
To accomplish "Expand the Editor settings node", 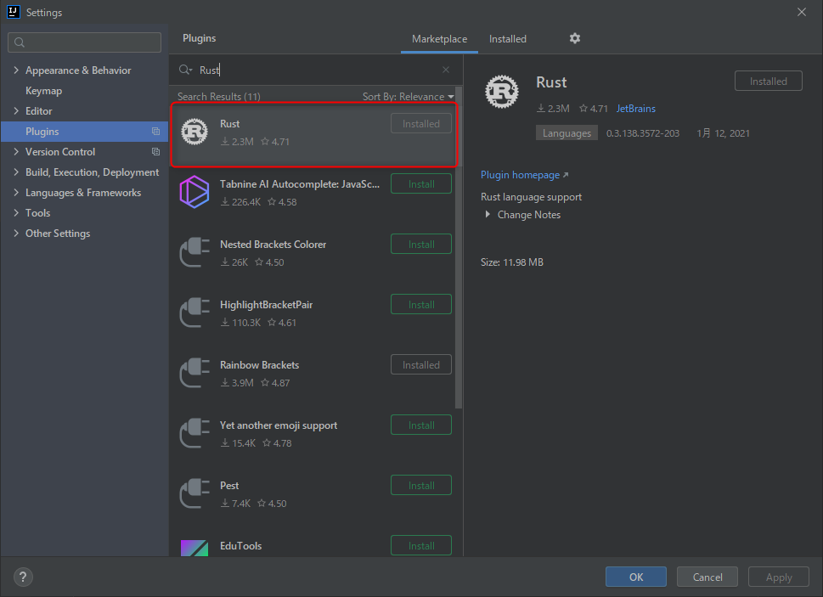I will (16, 110).
